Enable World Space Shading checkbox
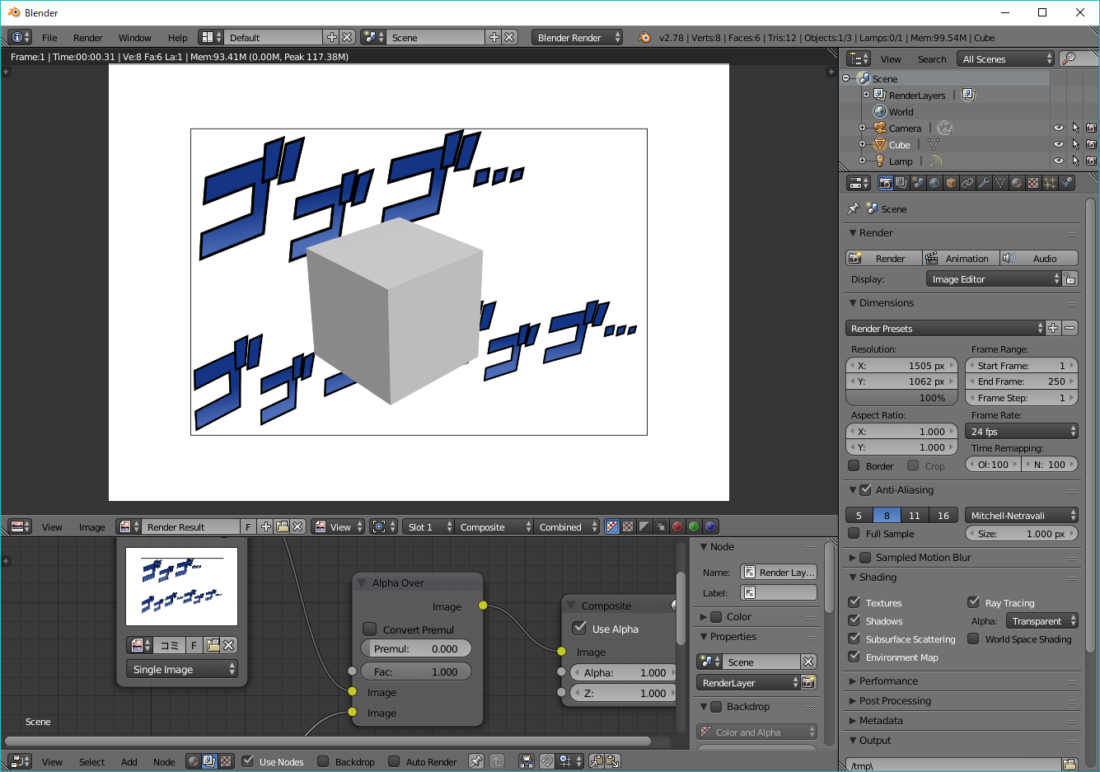1100x772 pixels. pyautogui.click(x=974, y=639)
